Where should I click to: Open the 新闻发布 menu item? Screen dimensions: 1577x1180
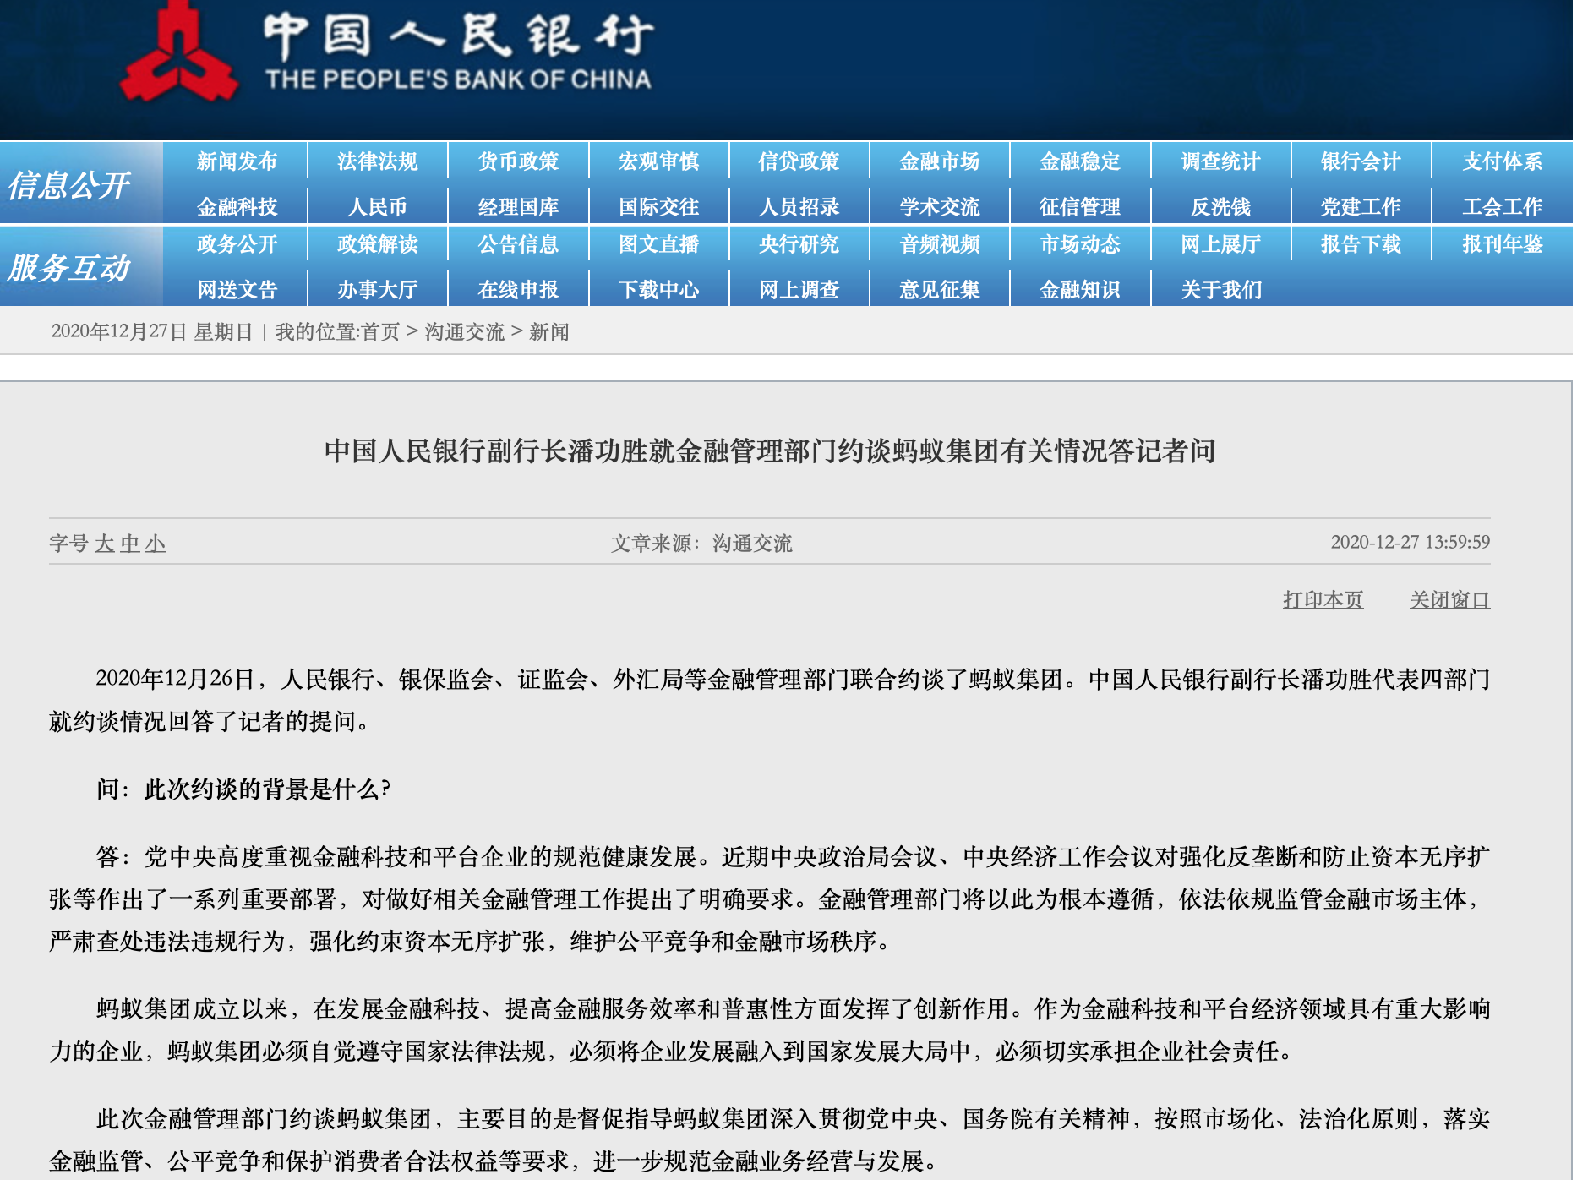237,161
